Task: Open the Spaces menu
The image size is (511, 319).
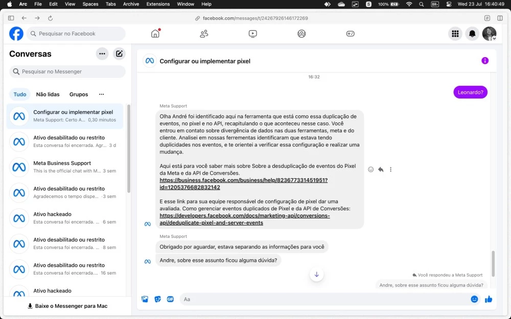Action: [90, 4]
